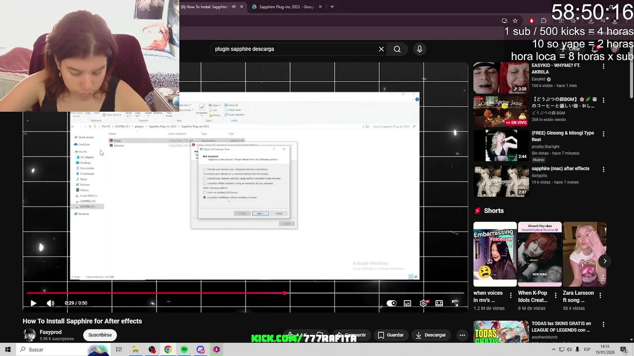Viewport: 634px width, 356px height.
Task: Open Coffee Spring Jazz live thumbnail
Action: pos(501,112)
